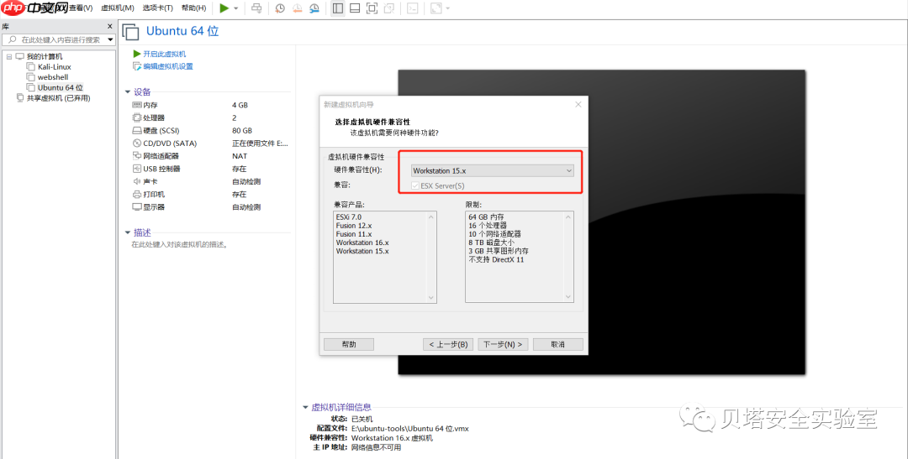Click 不支持 DirectX 11 limitation entry
The image size is (908, 459).
pos(496,260)
